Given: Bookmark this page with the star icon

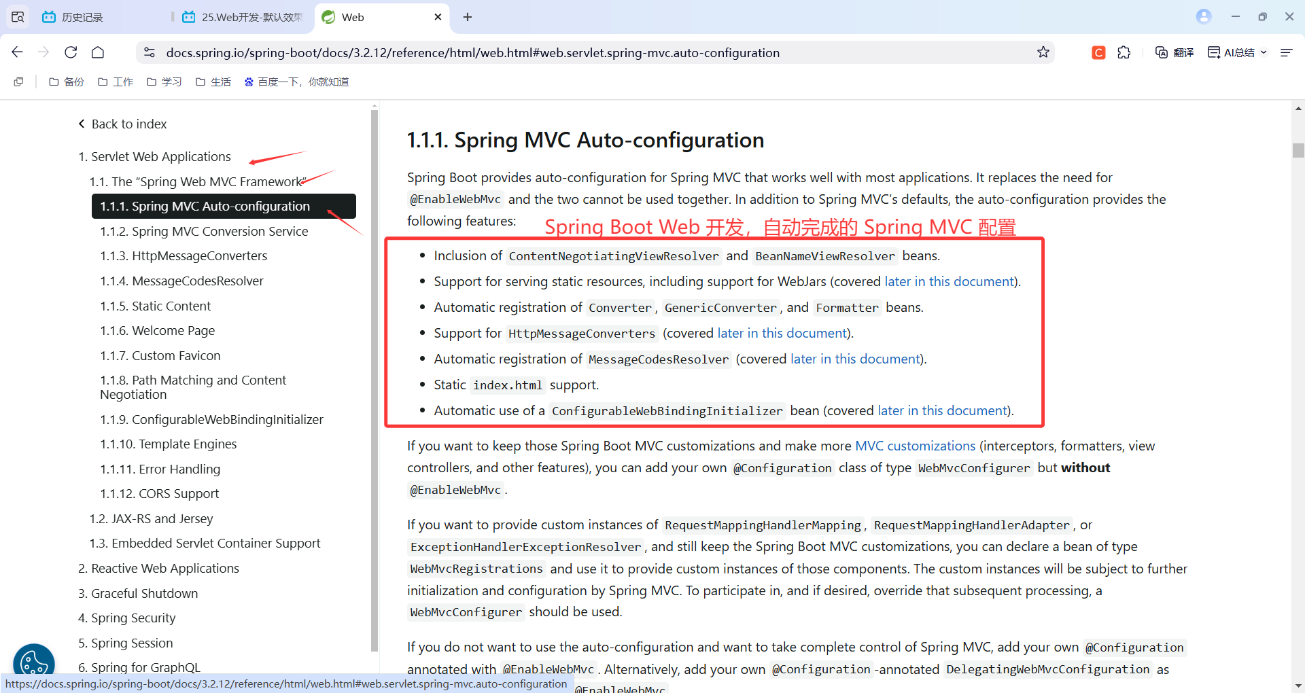Looking at the screenshot, I should coord(1043,52).
